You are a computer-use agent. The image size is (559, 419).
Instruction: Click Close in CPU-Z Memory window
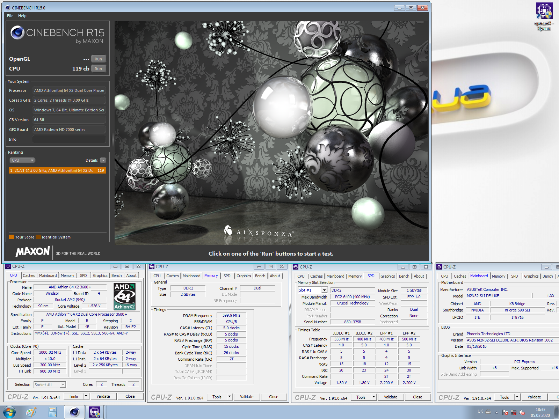[x=274, y=397]
